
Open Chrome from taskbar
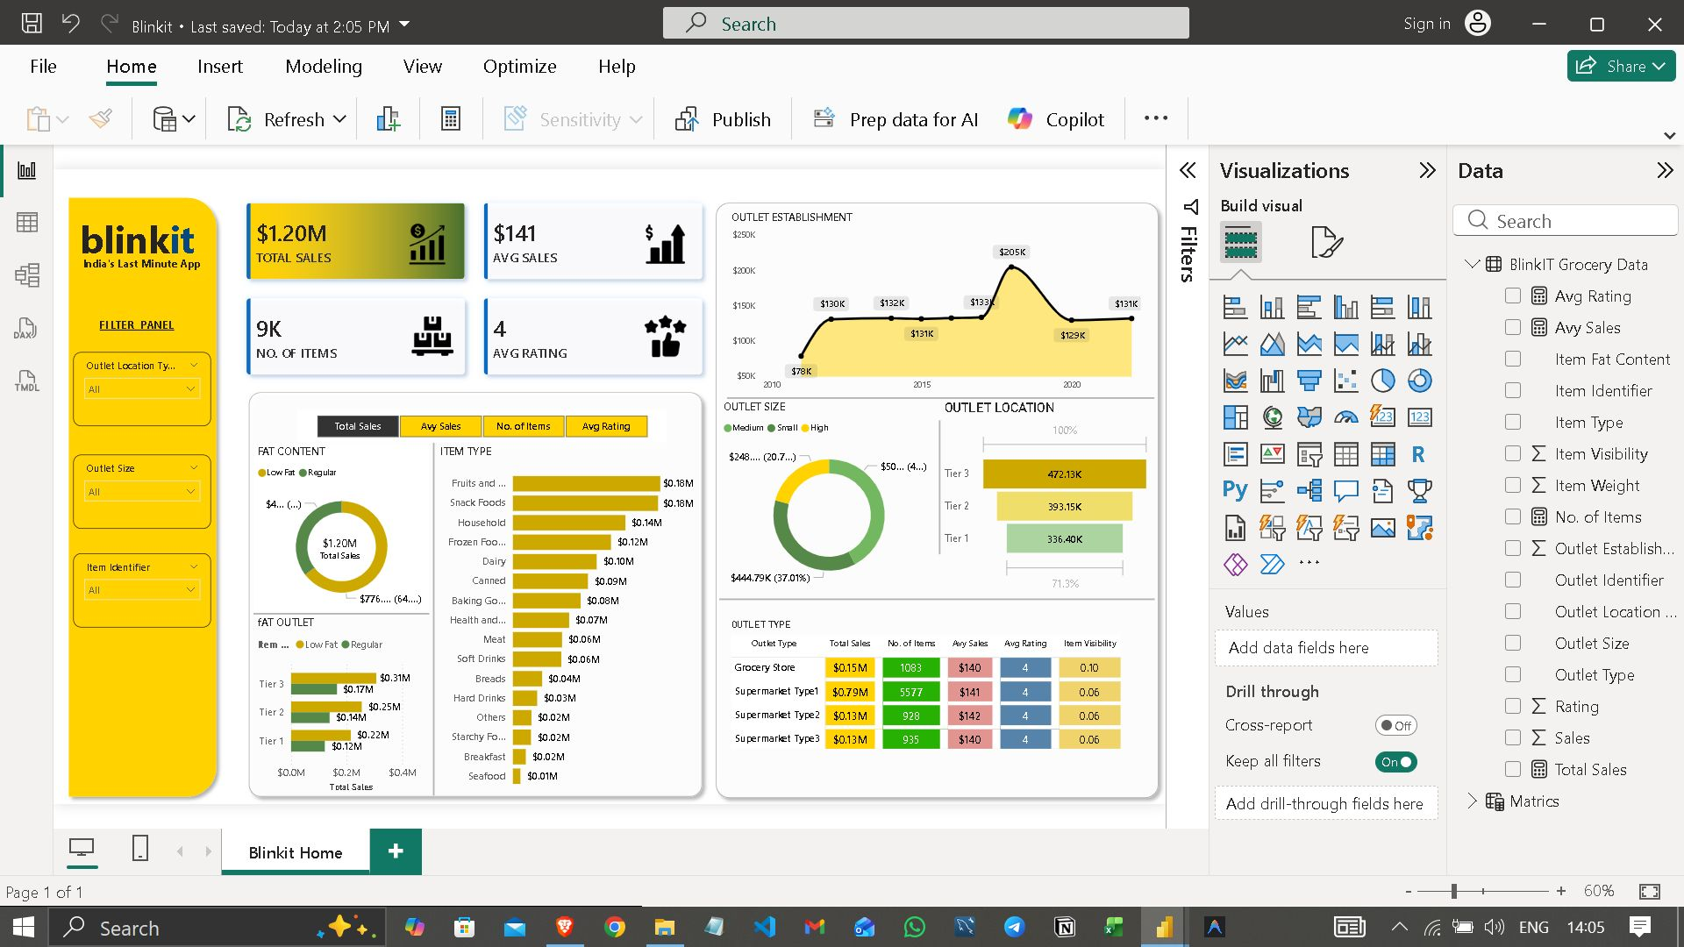point(615,927)
